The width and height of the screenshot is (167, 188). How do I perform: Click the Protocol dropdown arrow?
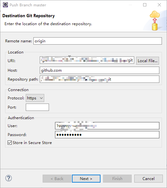[x=41, y=98]
